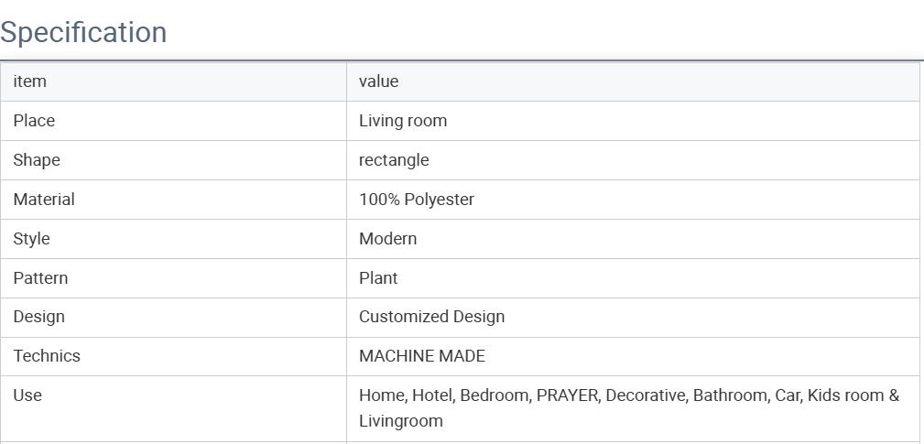Select the Technics row label
924x444 pixels.
pos(47,356)
